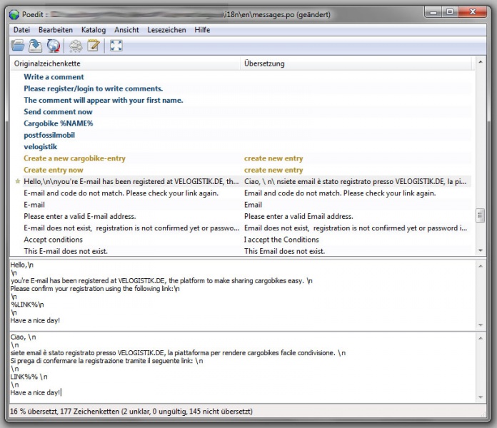
Task: Click the Übersetzung column header
Action: pos(357,63)
